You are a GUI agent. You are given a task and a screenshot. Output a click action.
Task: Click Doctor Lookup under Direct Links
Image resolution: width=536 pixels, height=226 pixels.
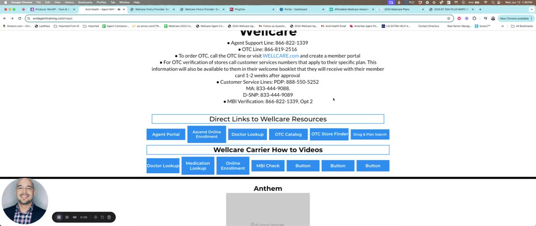pos(247,134)
